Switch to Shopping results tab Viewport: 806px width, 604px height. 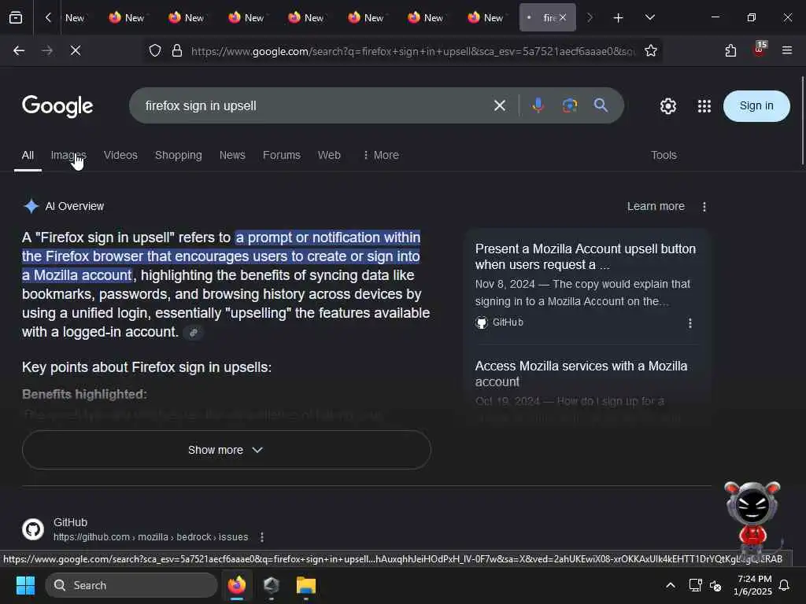coord(179,155)
